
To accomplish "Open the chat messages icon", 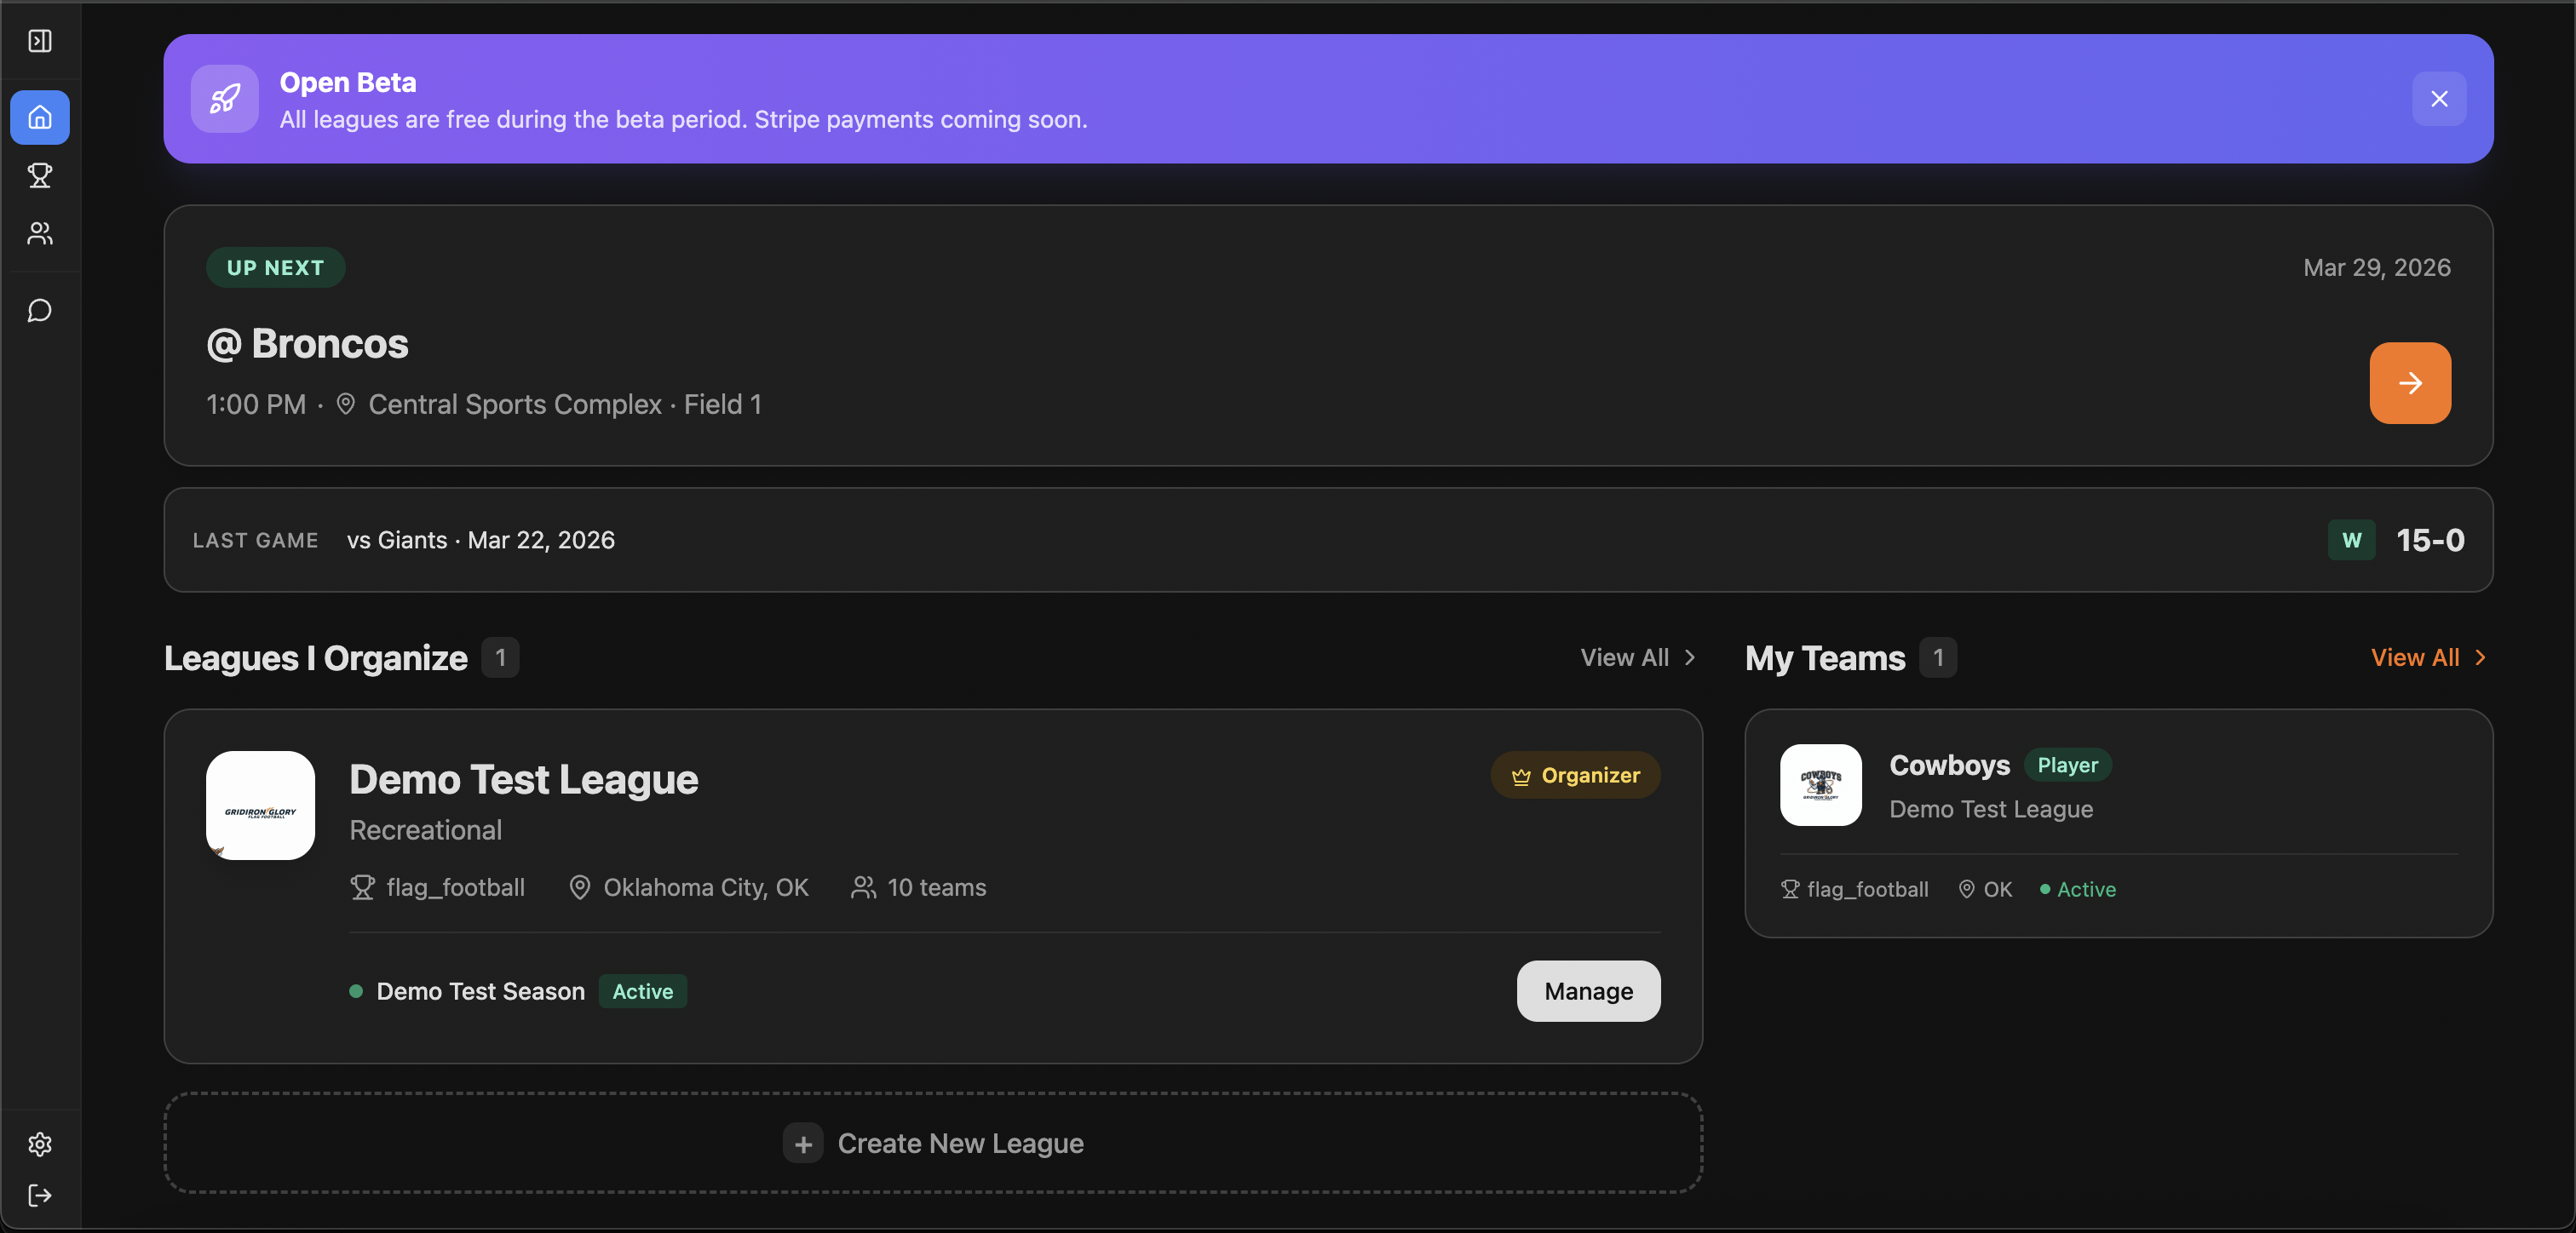I will [x=40, y=310].
